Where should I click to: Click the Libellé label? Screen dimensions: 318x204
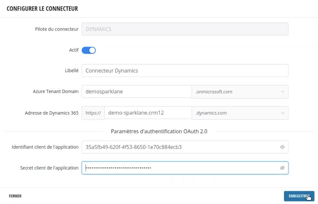click(x=72, y=71)
